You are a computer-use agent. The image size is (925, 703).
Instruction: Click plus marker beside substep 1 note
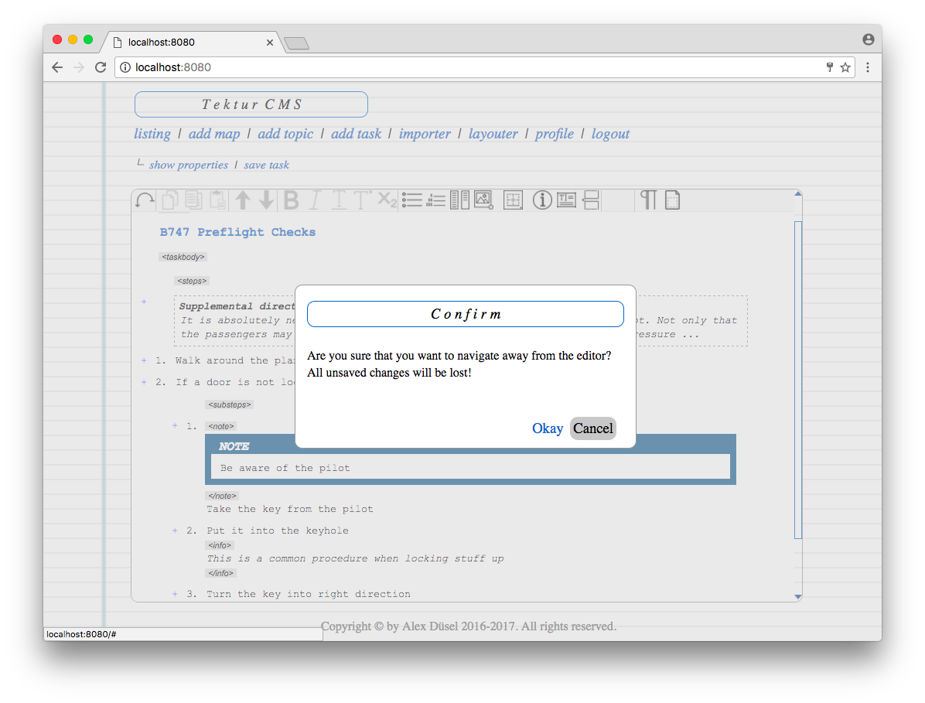pos(175,425)
